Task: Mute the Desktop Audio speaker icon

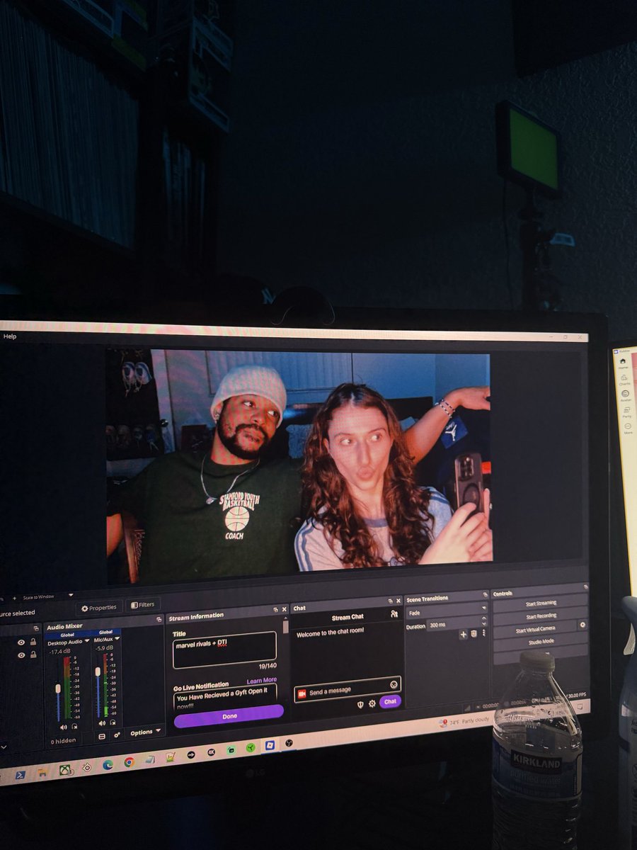Action: tap(63, 726)
